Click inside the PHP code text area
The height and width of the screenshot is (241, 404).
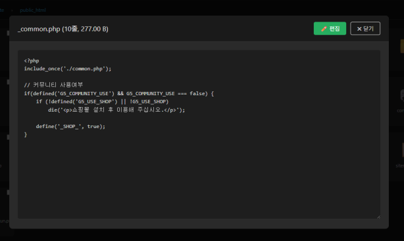point(199,134)
